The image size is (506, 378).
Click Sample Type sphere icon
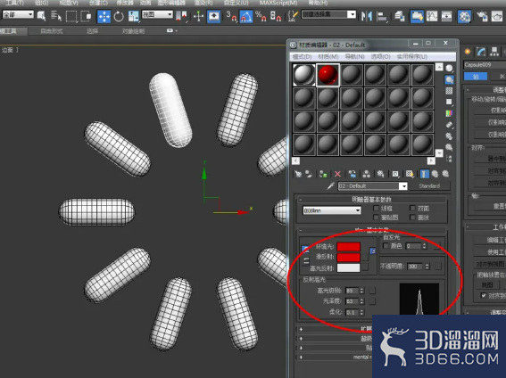tap(449, 69)
